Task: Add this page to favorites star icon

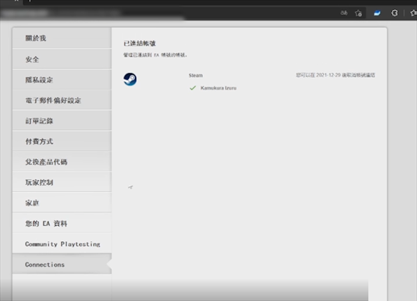Action: point(359,12)
